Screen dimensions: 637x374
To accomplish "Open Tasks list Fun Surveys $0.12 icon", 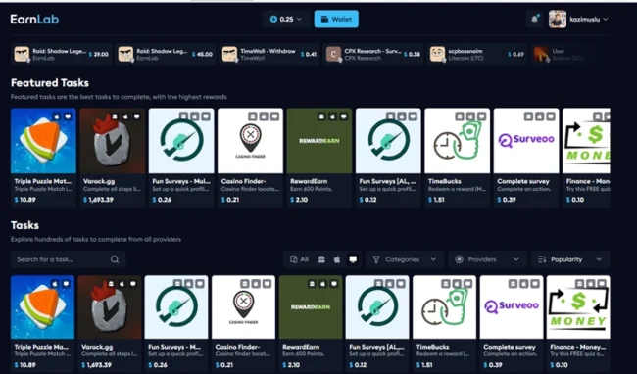I will click(x=377, y=307).
